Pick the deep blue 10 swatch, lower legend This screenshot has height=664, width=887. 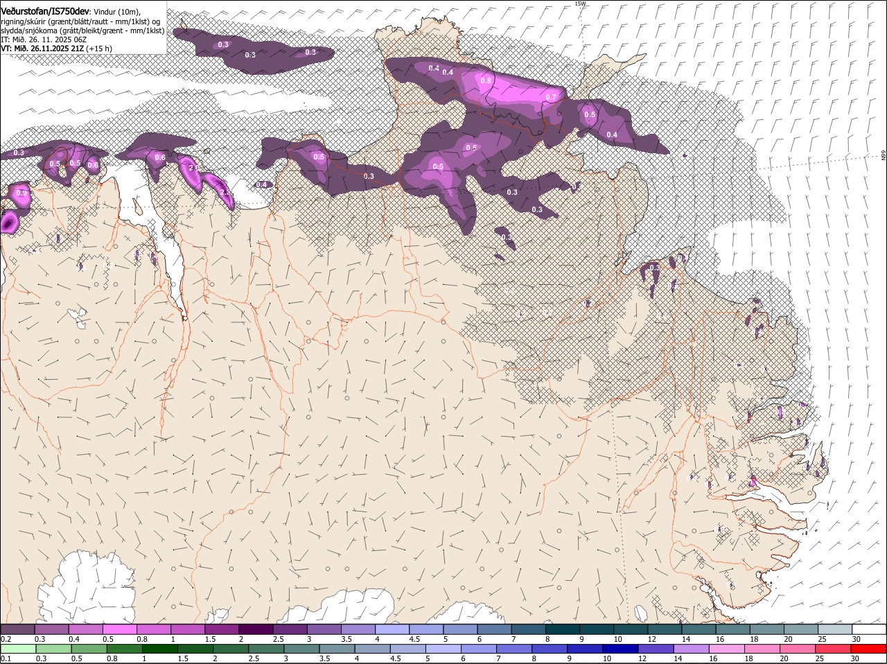point(620,649)
